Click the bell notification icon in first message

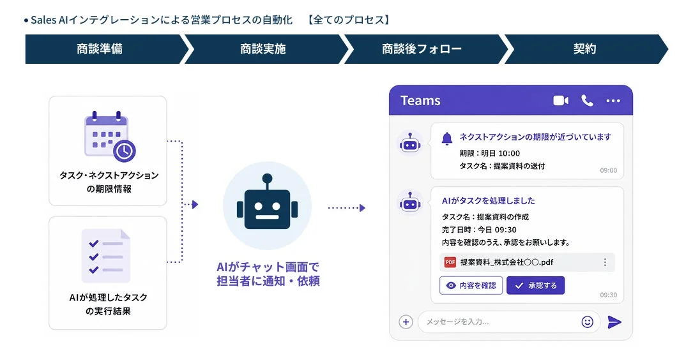pyautogui.click(x=447, y=138)
